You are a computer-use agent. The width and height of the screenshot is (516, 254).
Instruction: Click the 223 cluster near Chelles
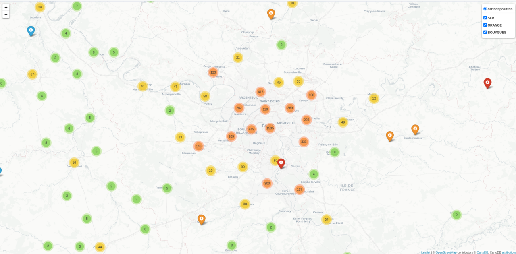tap(306, 119)
